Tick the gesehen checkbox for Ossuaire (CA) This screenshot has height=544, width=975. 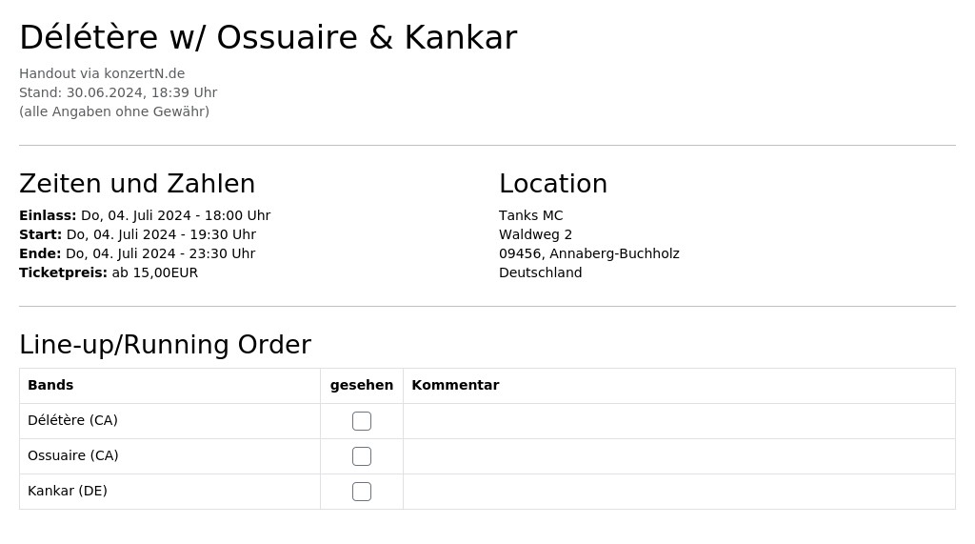point(361,456)
